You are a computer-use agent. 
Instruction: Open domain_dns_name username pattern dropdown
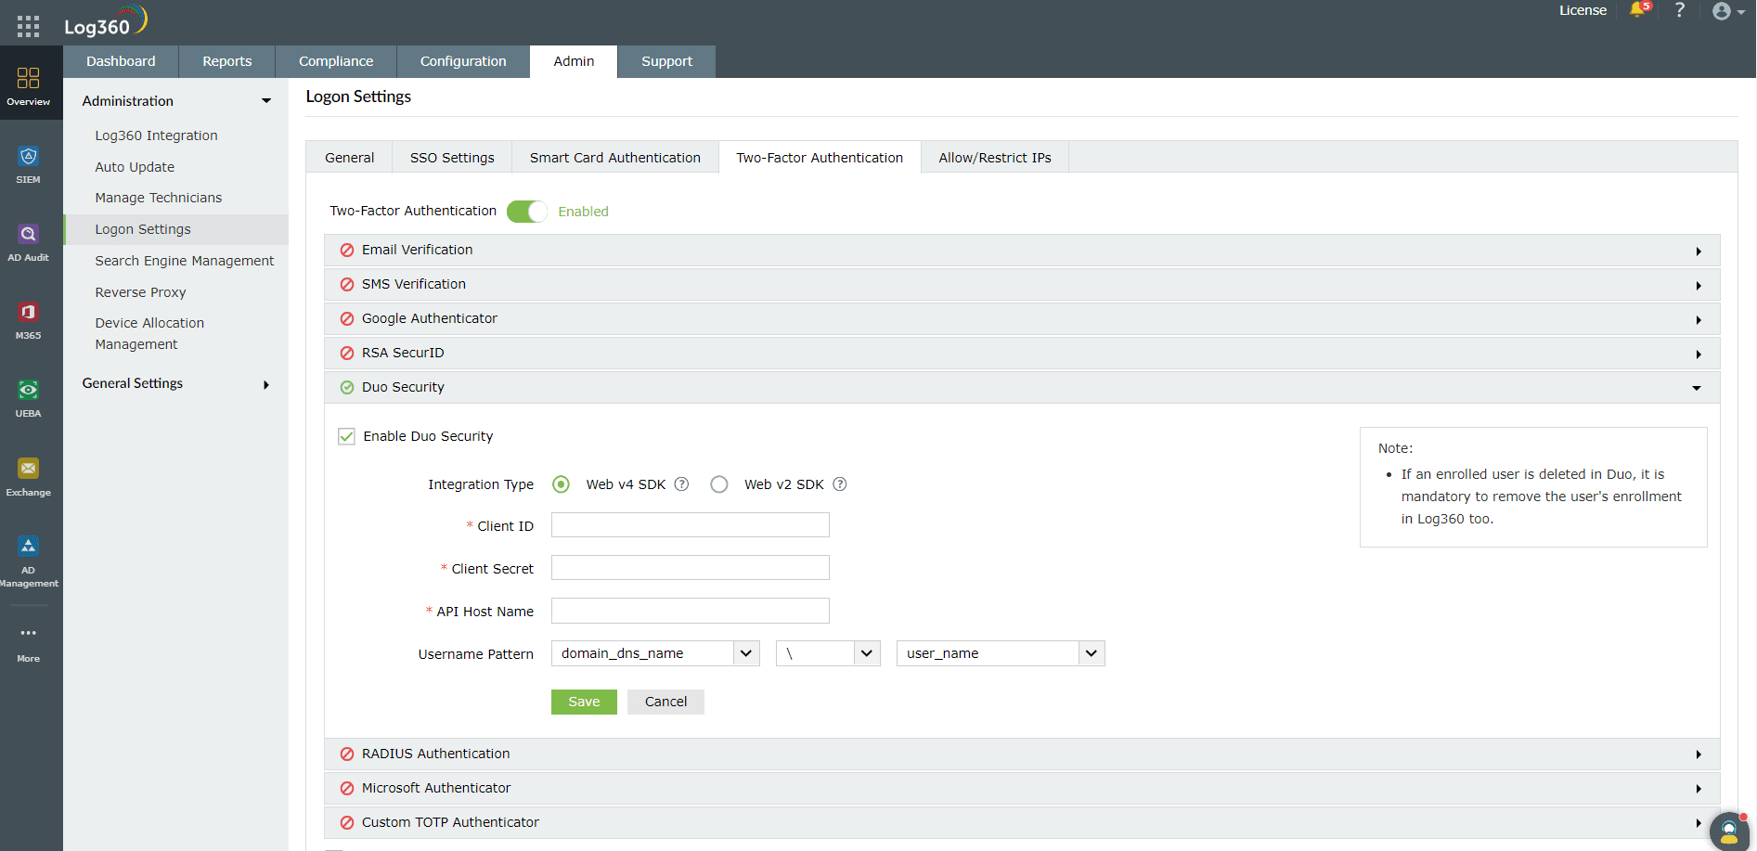(x=655, y=653)
